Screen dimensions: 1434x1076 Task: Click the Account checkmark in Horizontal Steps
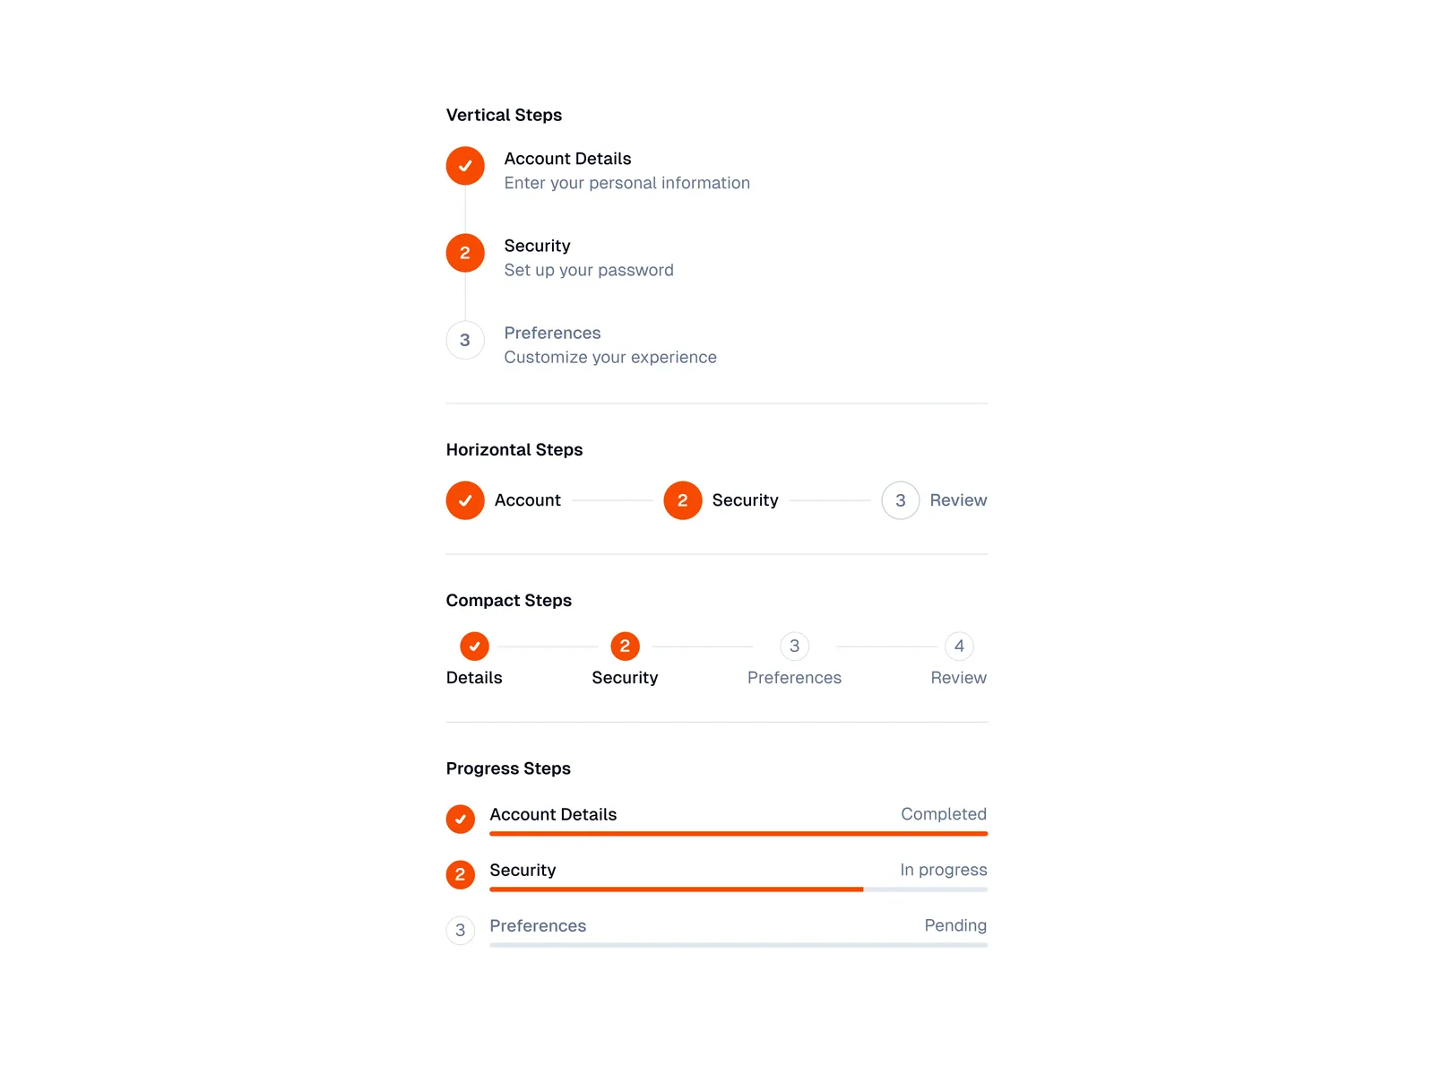(465, 500)
